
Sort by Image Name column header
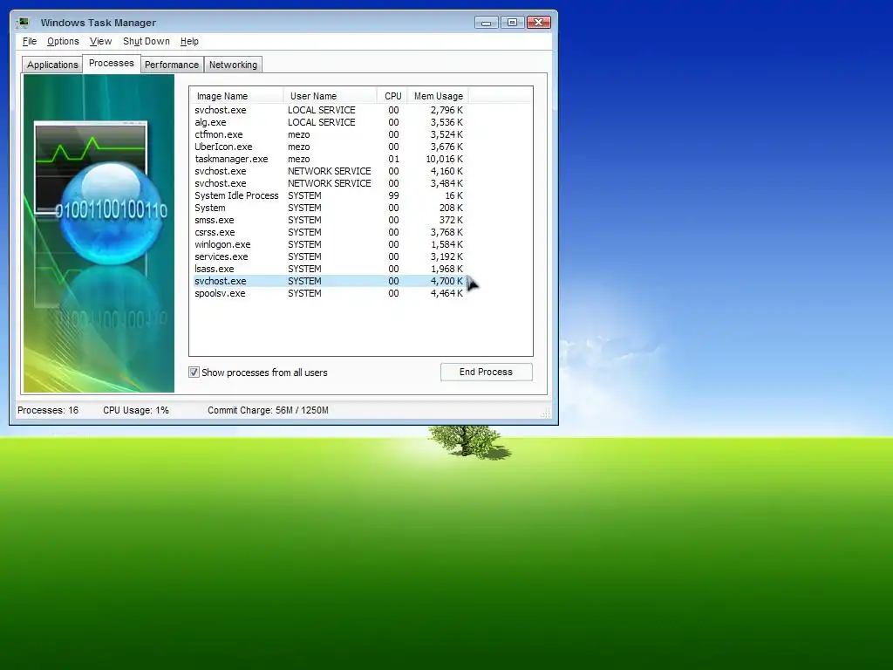coord(236,96)
